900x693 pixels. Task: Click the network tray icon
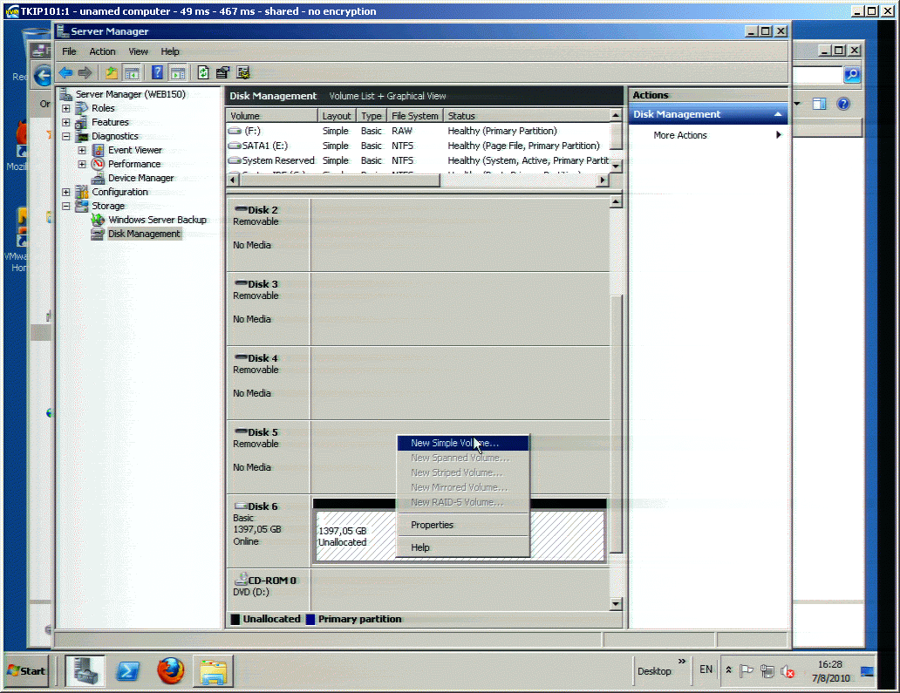click(x=767, y=670)
